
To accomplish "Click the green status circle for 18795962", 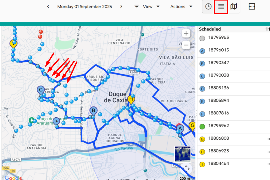I will point(202,127).
